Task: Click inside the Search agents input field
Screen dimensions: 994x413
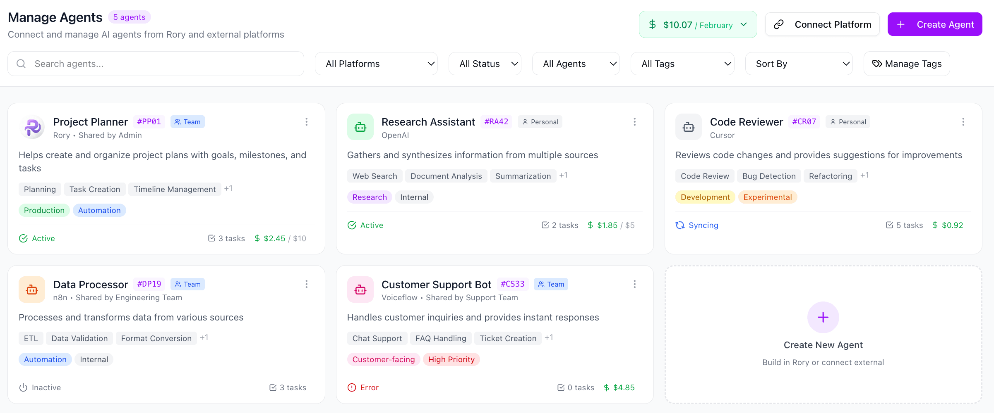Action: pos(124,64)
